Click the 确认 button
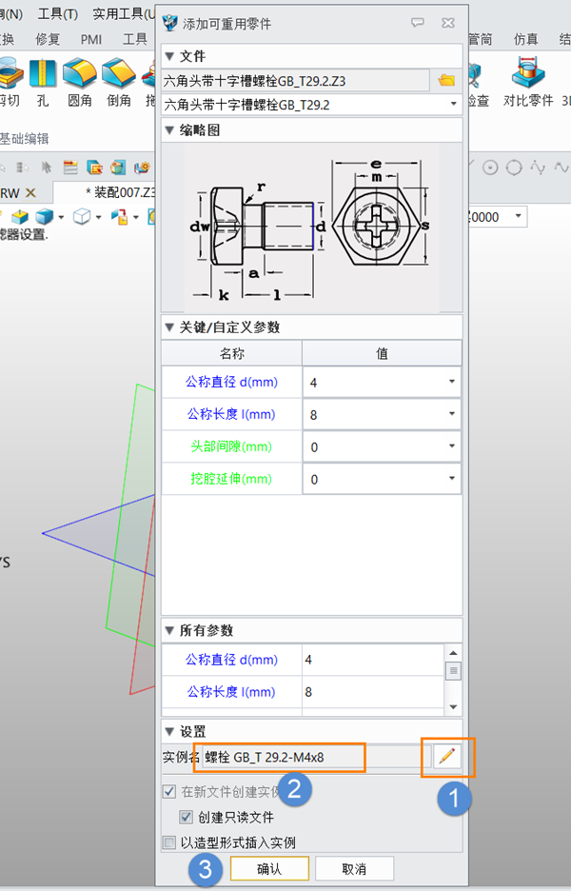 point(269,869)
